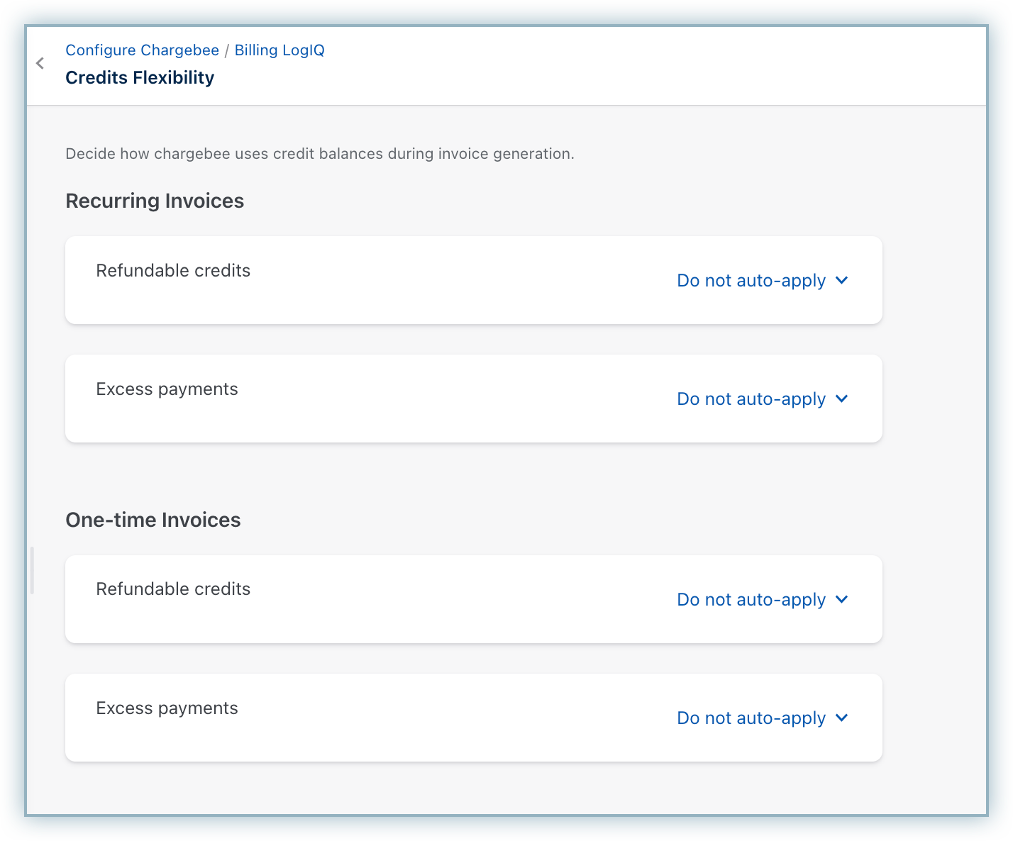This screenshot has width=1013, height=841.
Task: Click chevron icon for one-time Refundable credits
Action: pyautogui.click(x=842, y=600)
